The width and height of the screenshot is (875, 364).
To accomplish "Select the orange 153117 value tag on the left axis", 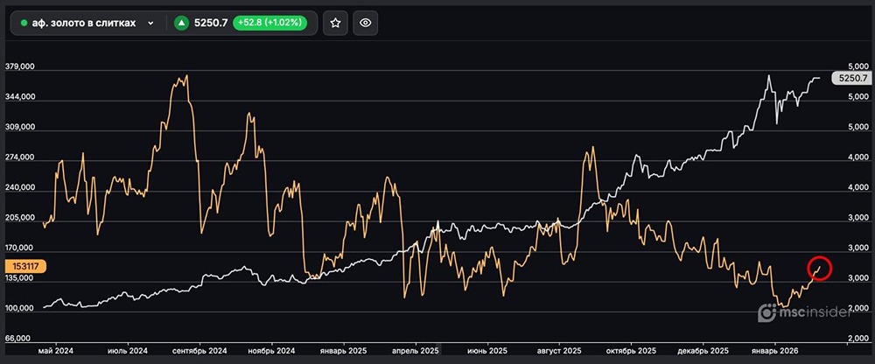I will (x=22, y=265).
